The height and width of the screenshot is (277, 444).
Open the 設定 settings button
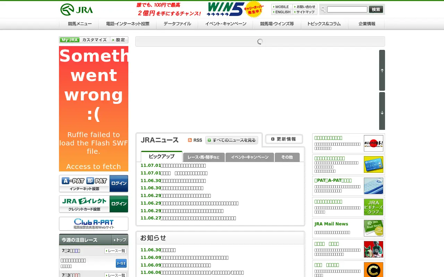(x=119, y=40)
